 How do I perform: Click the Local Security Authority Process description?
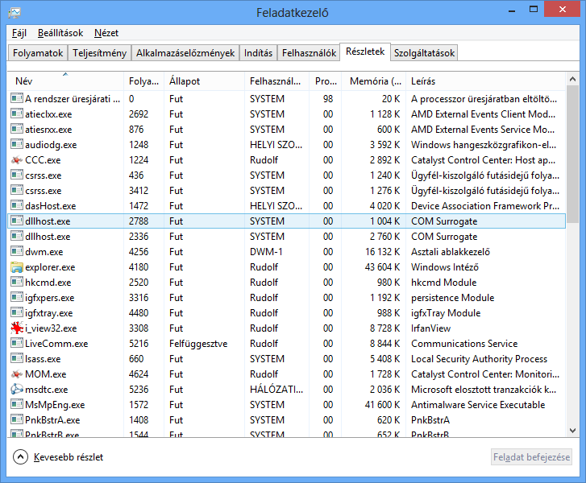(x=479, y=359)
